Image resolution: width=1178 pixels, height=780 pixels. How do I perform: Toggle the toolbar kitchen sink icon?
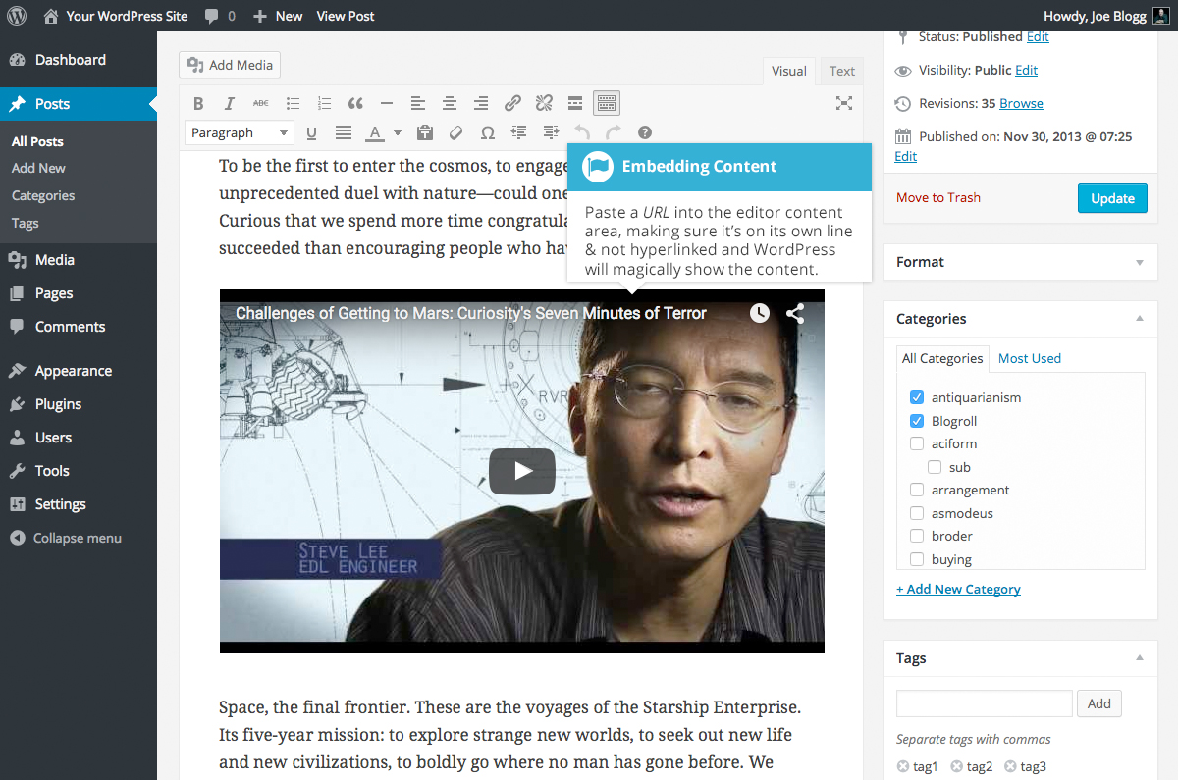click(x=607, y=103)
